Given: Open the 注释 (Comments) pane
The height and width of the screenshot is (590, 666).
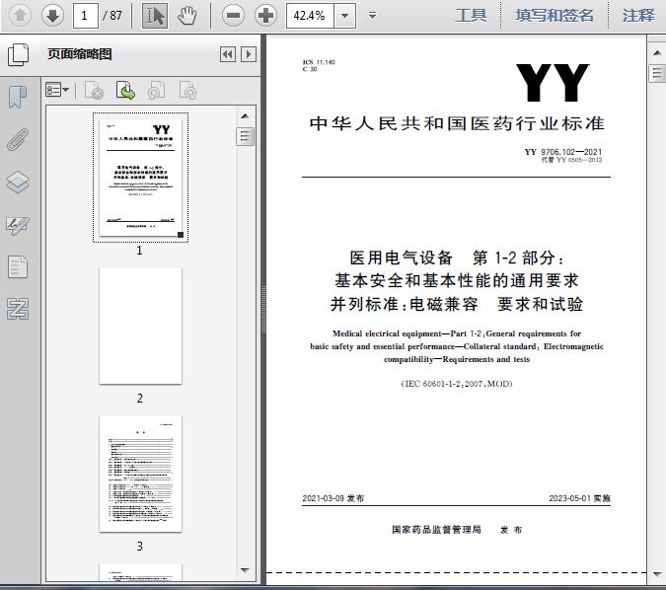Looking at the screenshot, I should pyautogui.click(x=638, y=15).
